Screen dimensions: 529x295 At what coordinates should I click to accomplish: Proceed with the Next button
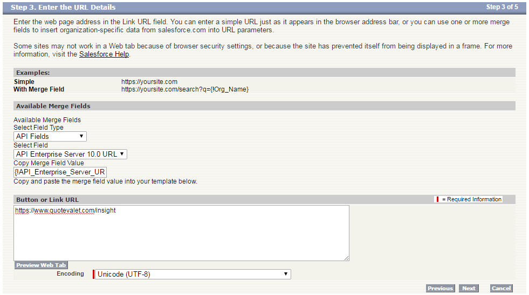pos(469,289)
